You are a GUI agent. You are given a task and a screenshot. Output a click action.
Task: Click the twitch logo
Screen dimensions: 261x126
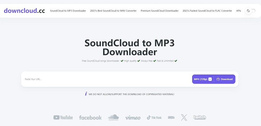point(200,117)
